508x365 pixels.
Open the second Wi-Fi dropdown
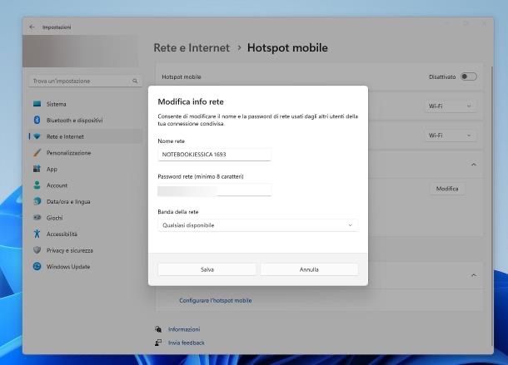[x=451, y=135]
